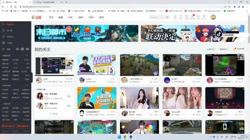Select CS:GO category in sidebar

(16, 68)
